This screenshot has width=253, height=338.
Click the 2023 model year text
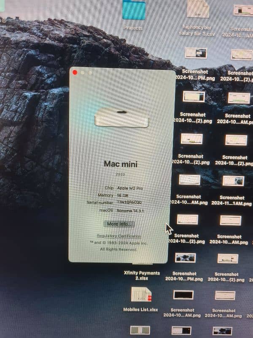click(120, 174)
